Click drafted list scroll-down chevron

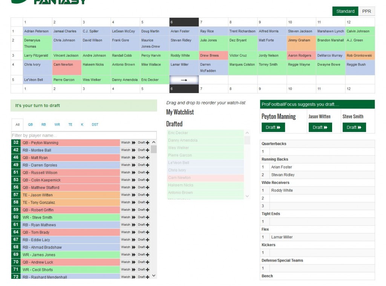click(247, 196)
